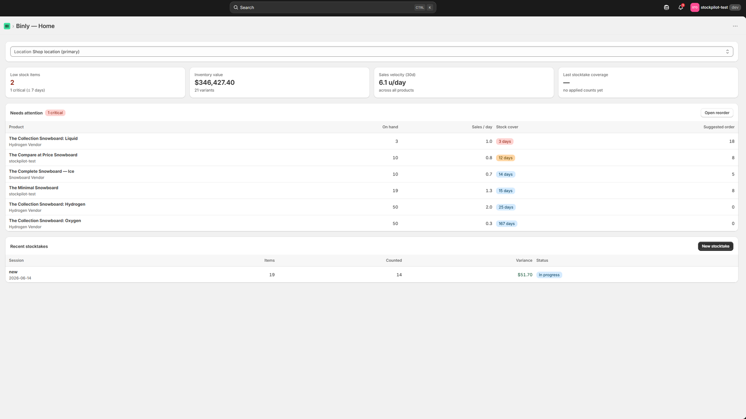This screenshot has height=419, width=746.
Task: Click the search magnifier icon
Action: 236,7
